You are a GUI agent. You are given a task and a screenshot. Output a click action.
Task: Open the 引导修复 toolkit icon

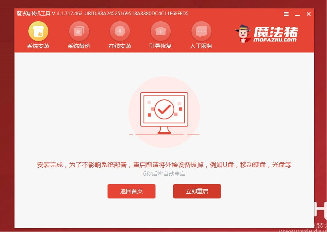pyautogui.click(x=161, y=31)
